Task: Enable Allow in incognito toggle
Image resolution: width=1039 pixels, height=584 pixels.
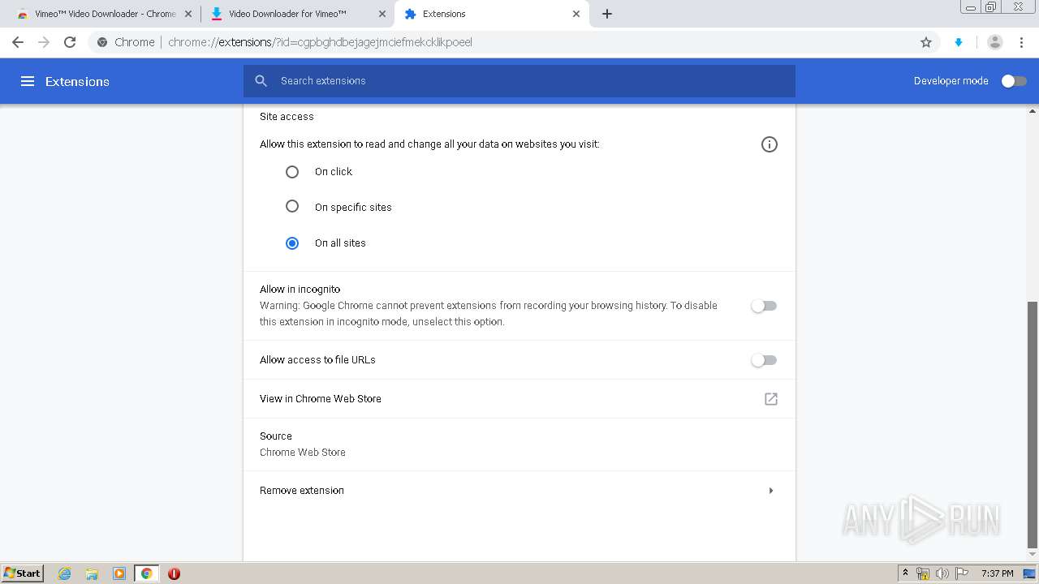Action: 764,306
